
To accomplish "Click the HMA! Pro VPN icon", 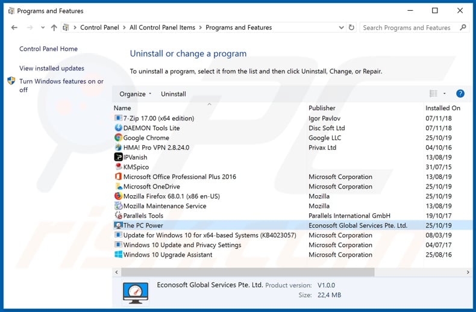I will [118, 148].
